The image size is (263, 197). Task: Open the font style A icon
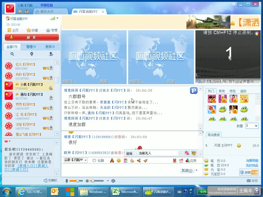point(112,161)
